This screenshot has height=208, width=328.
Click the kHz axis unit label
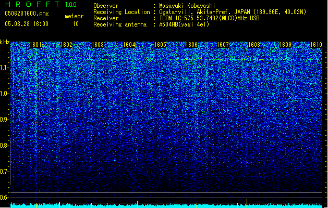(x=5, y=42)
